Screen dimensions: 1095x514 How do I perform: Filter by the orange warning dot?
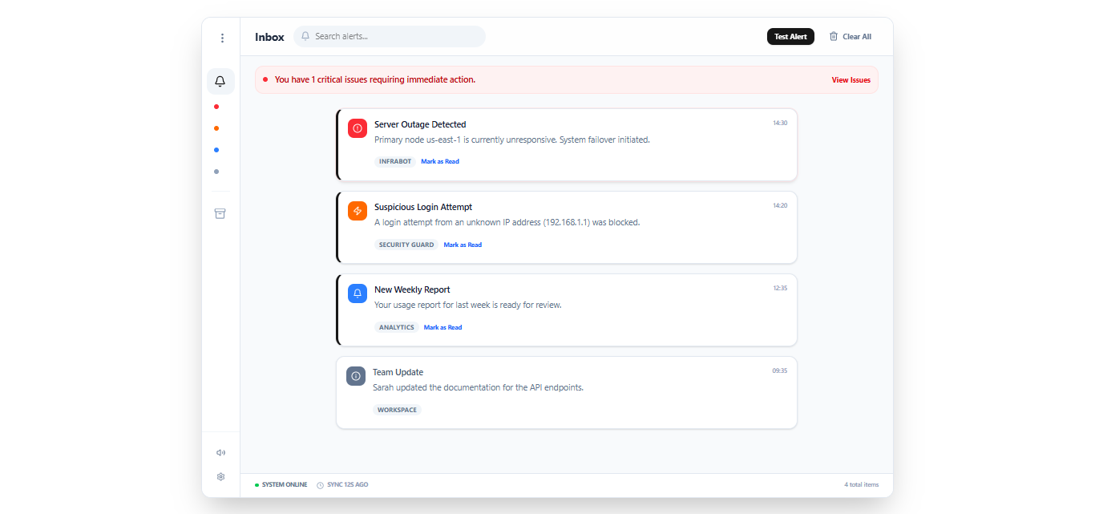point(216,128)
